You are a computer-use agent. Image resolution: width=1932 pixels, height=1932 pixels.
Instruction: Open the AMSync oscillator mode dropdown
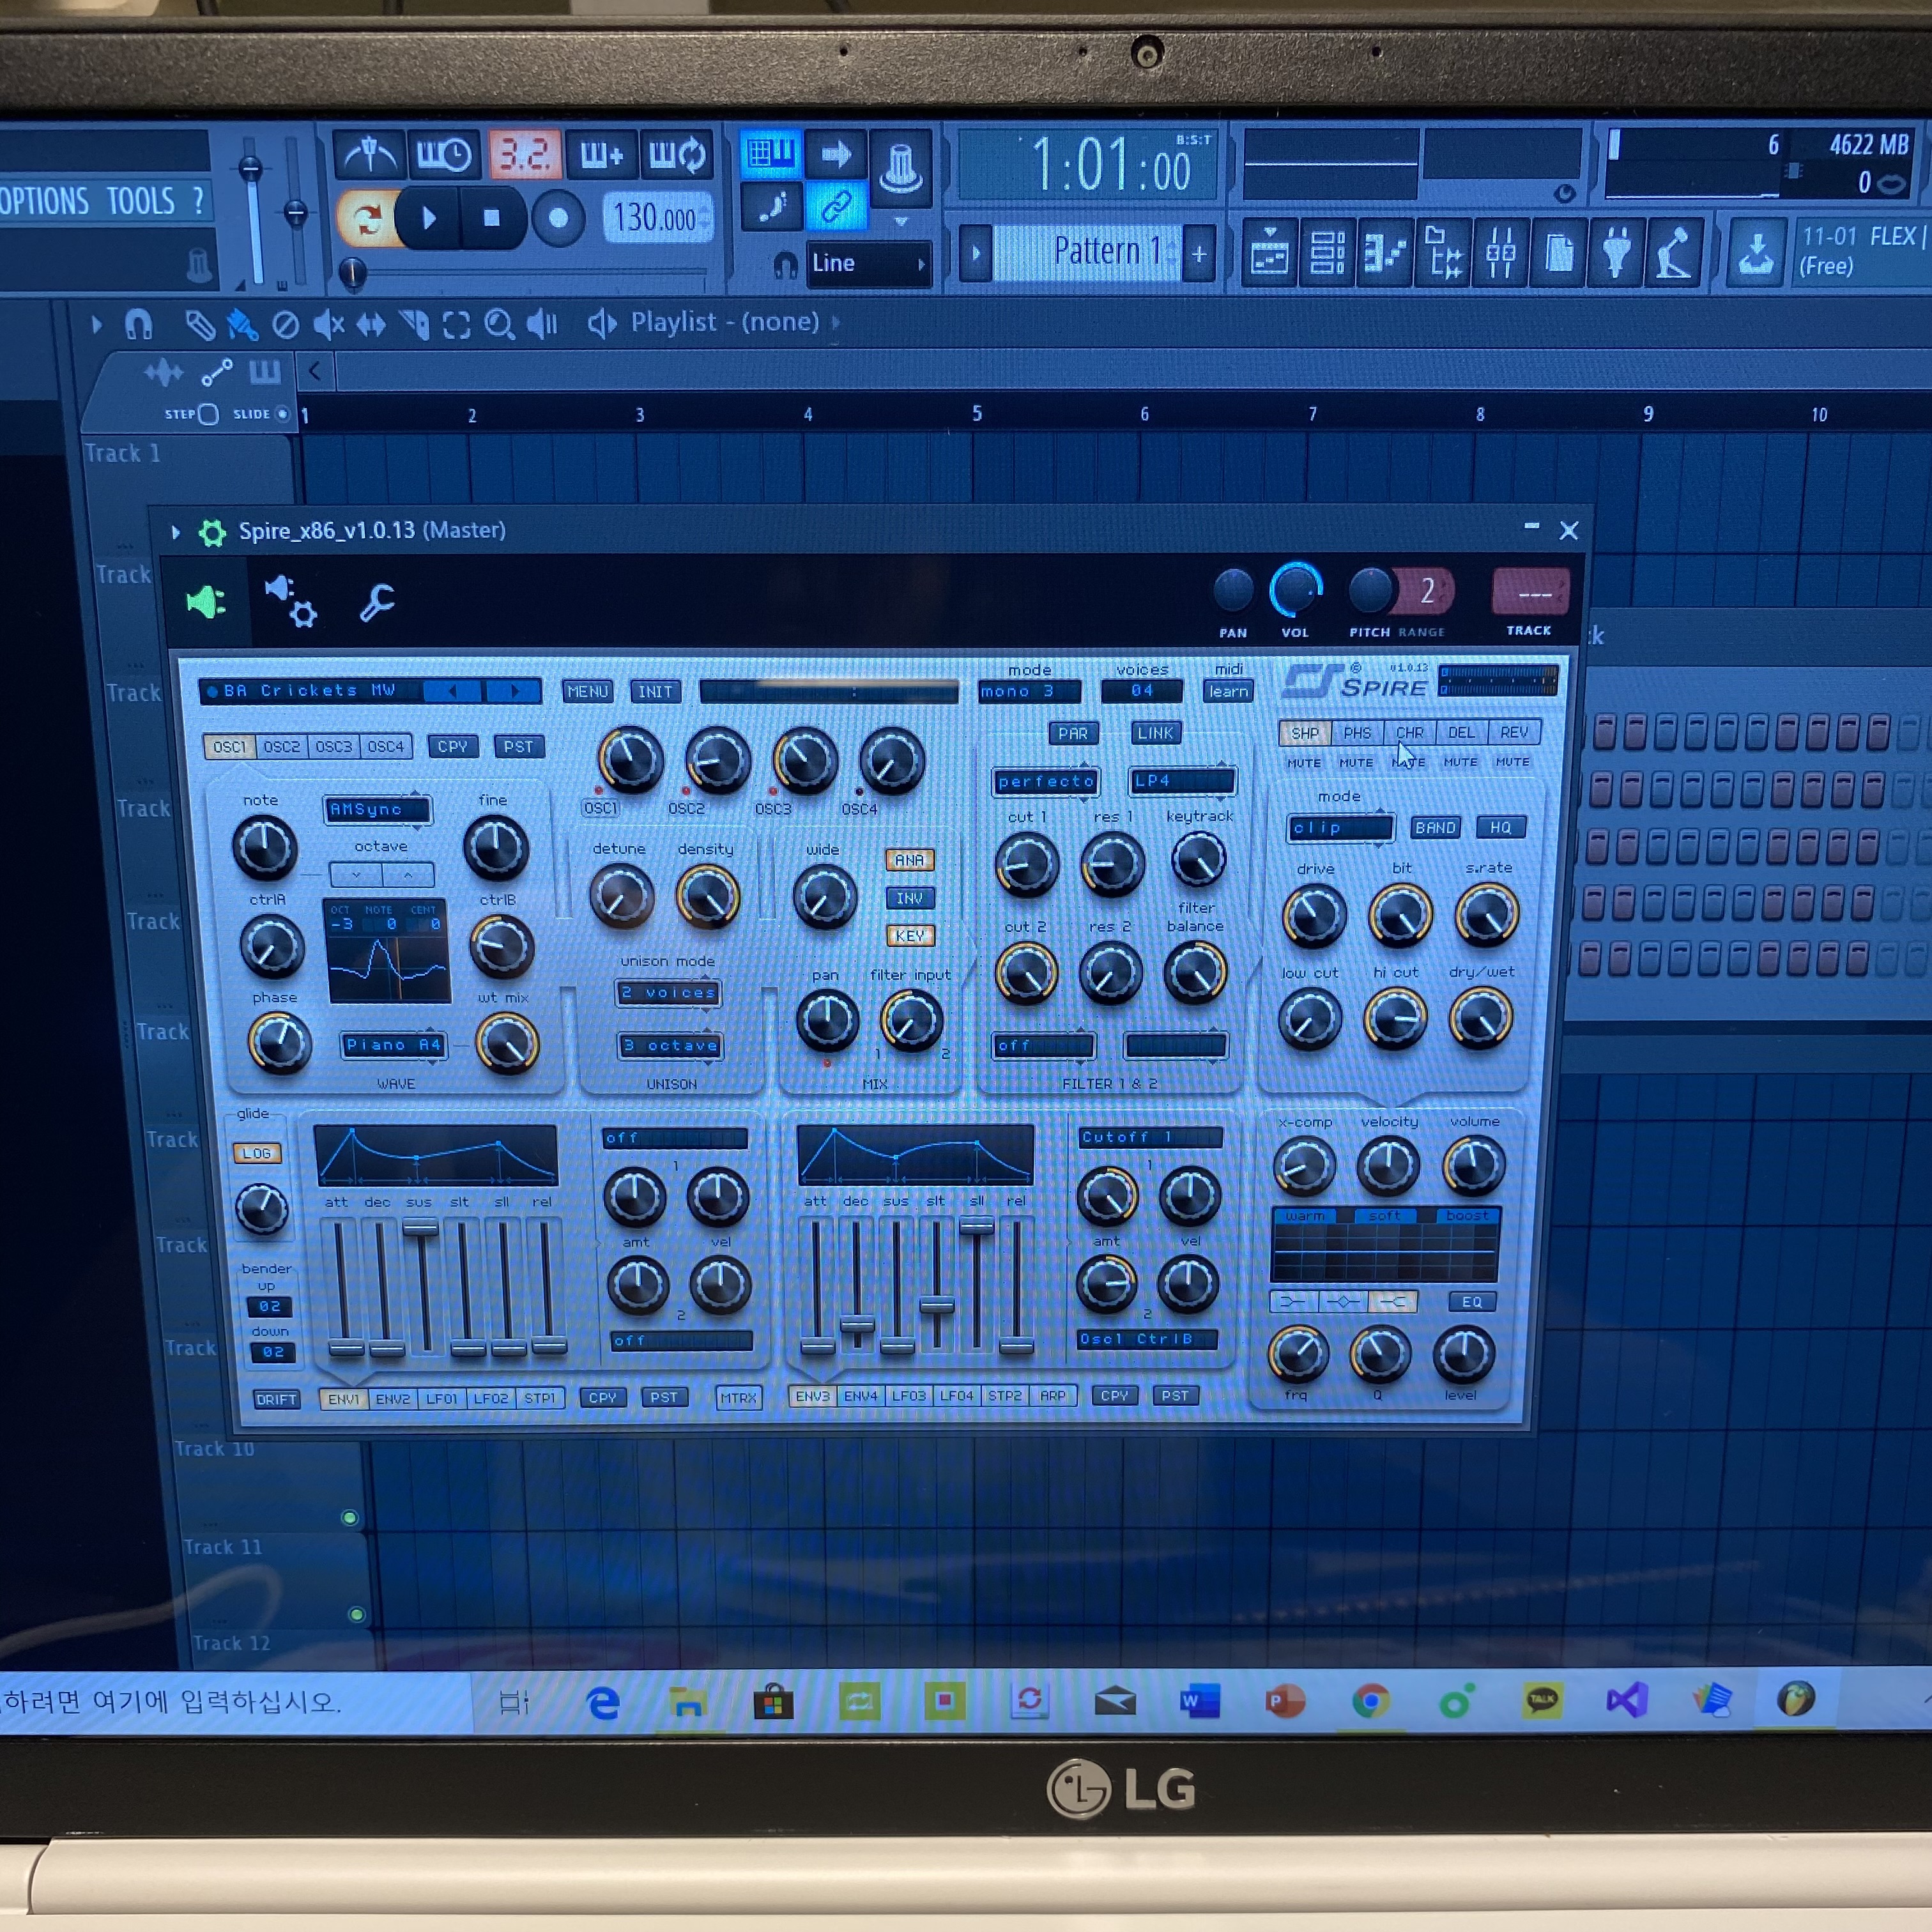(377, 809)
